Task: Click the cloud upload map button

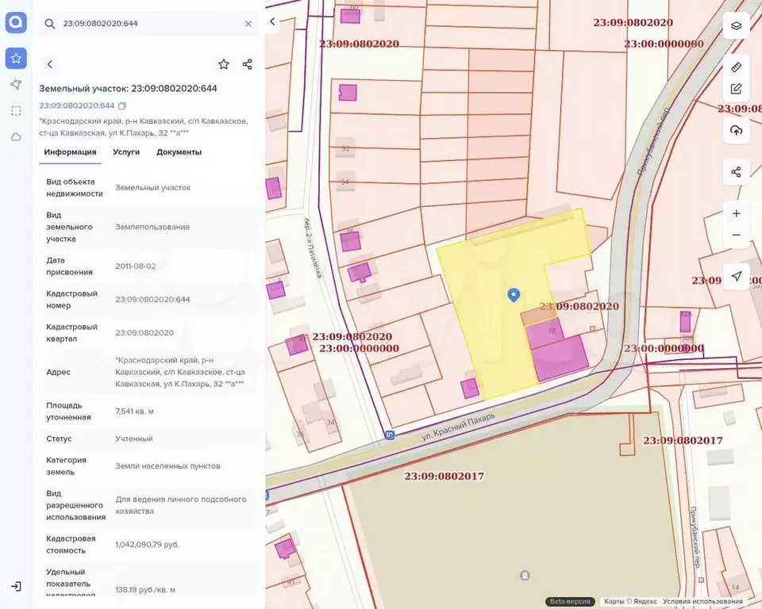Action: click(x=737, y=130)
